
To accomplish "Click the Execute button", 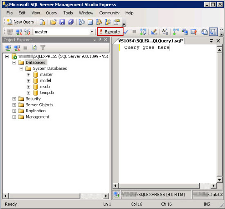I will coord(110,32).
